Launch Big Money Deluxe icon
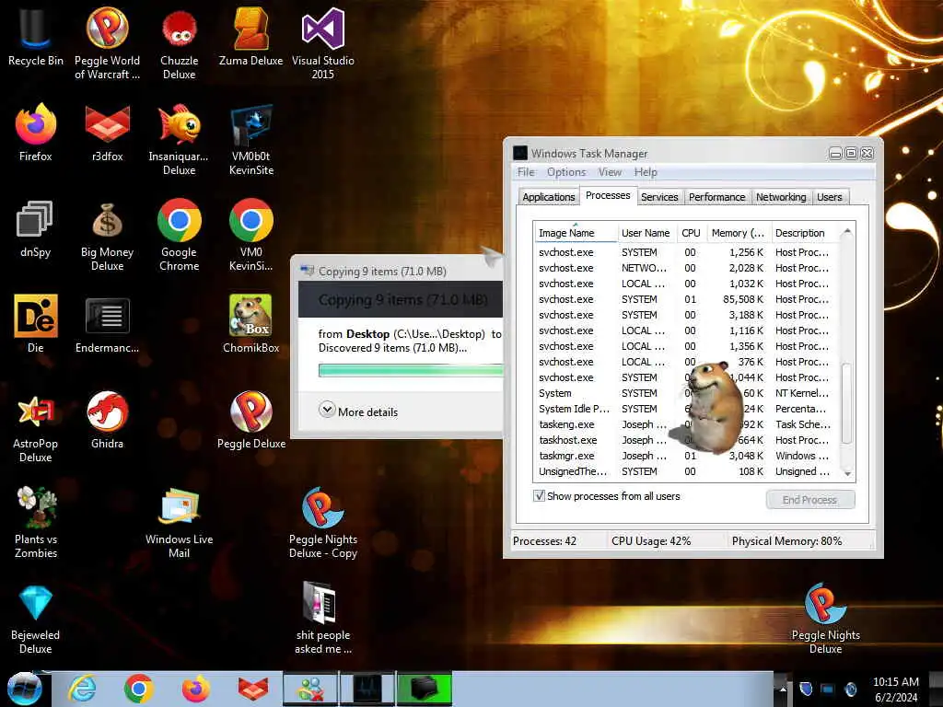Screen dimensions: 943x707 tap(107, 235)
